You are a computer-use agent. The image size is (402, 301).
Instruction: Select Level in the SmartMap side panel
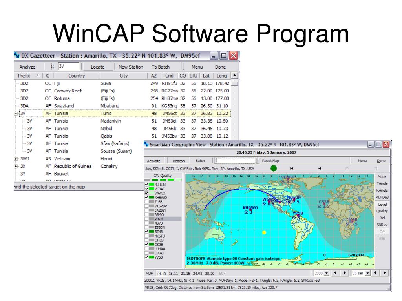[x=382, y=204]
